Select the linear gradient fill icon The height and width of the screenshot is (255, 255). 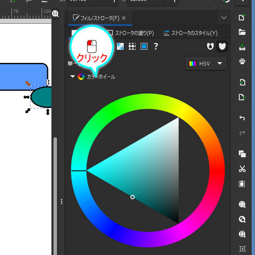(x=120, y=46)
